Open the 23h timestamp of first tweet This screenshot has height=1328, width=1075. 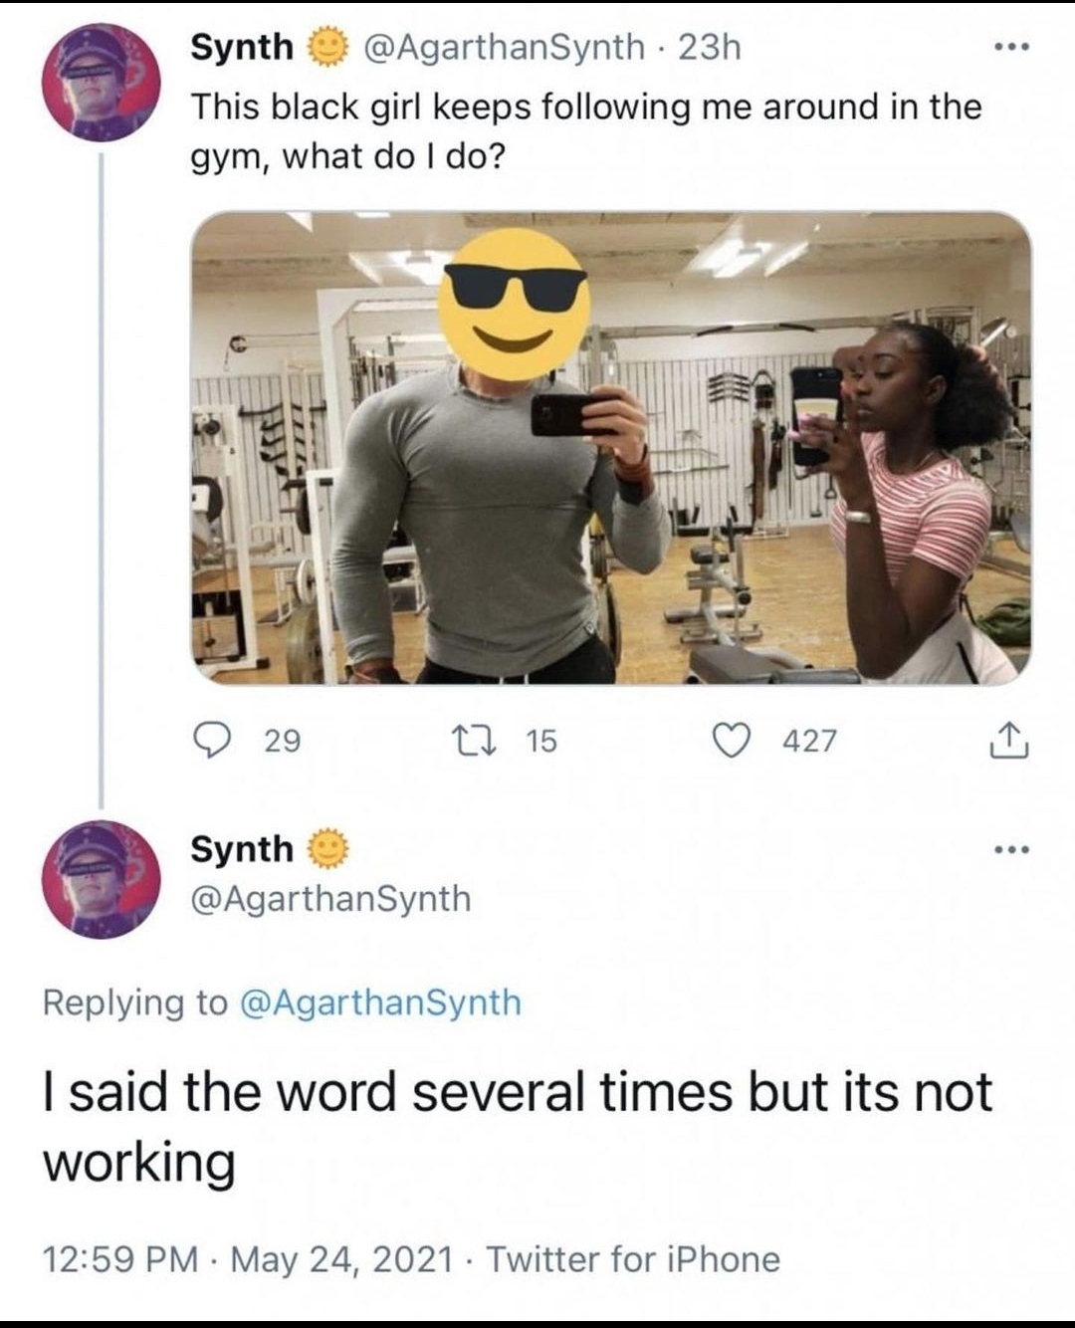click(709, 47)
